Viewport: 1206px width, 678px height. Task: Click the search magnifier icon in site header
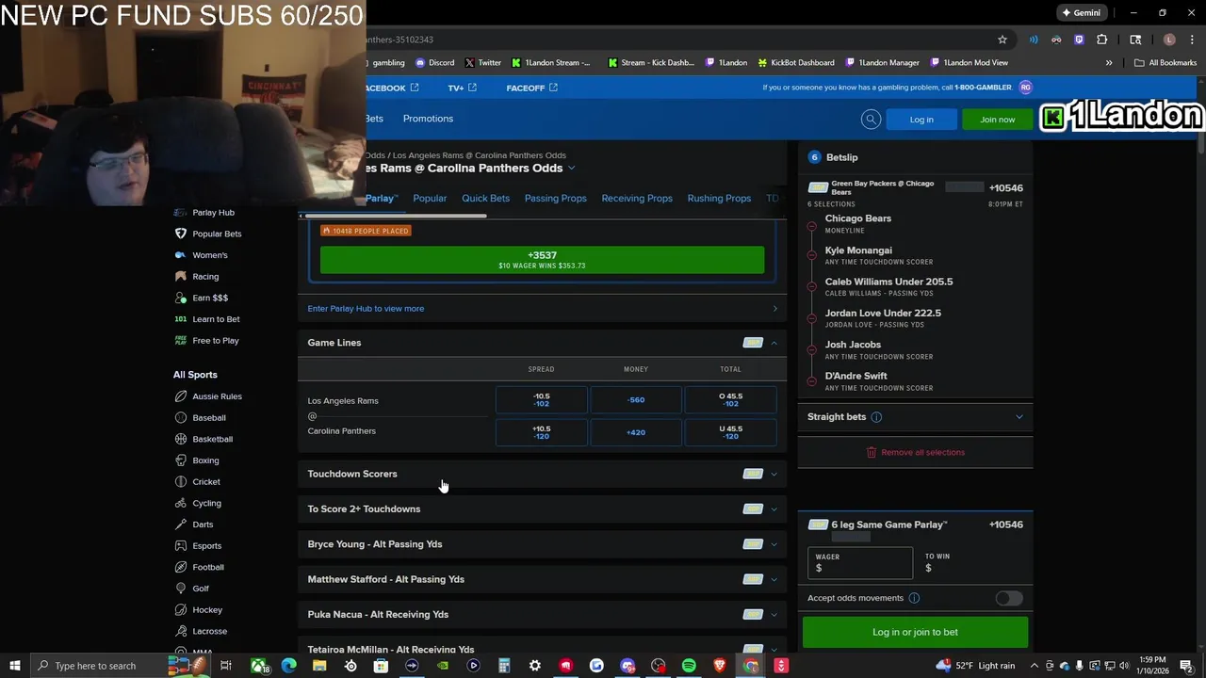[x=871, y=119]
